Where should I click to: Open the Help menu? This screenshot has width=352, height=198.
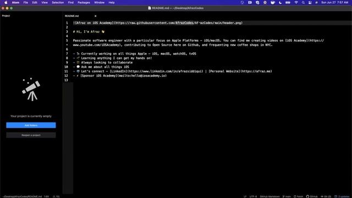pyautogui.click(x=112, y=2)
